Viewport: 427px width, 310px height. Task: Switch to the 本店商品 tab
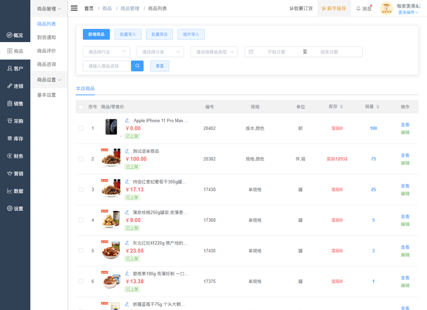[x=85, y=88]
